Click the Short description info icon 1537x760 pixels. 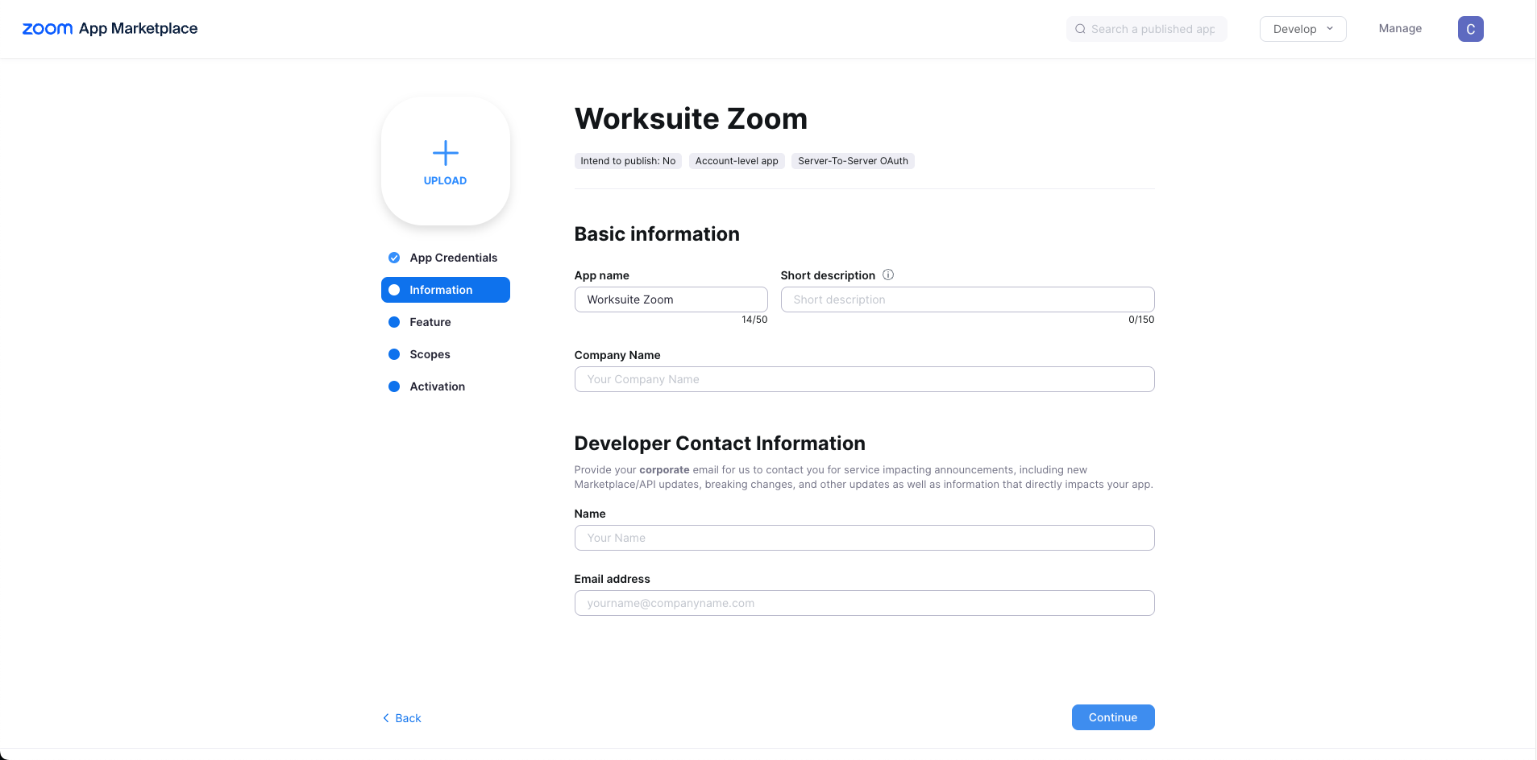pos(888,275)
